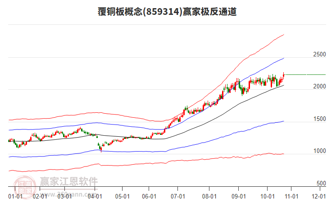The height and width of the screenshot is (203, 327).
Task: Click the 01-01 date axis label
Action: click(x=15, y=197)
